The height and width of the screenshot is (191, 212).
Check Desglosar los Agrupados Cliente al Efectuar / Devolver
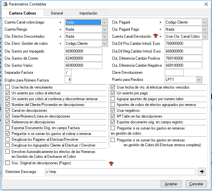[8, 145]
